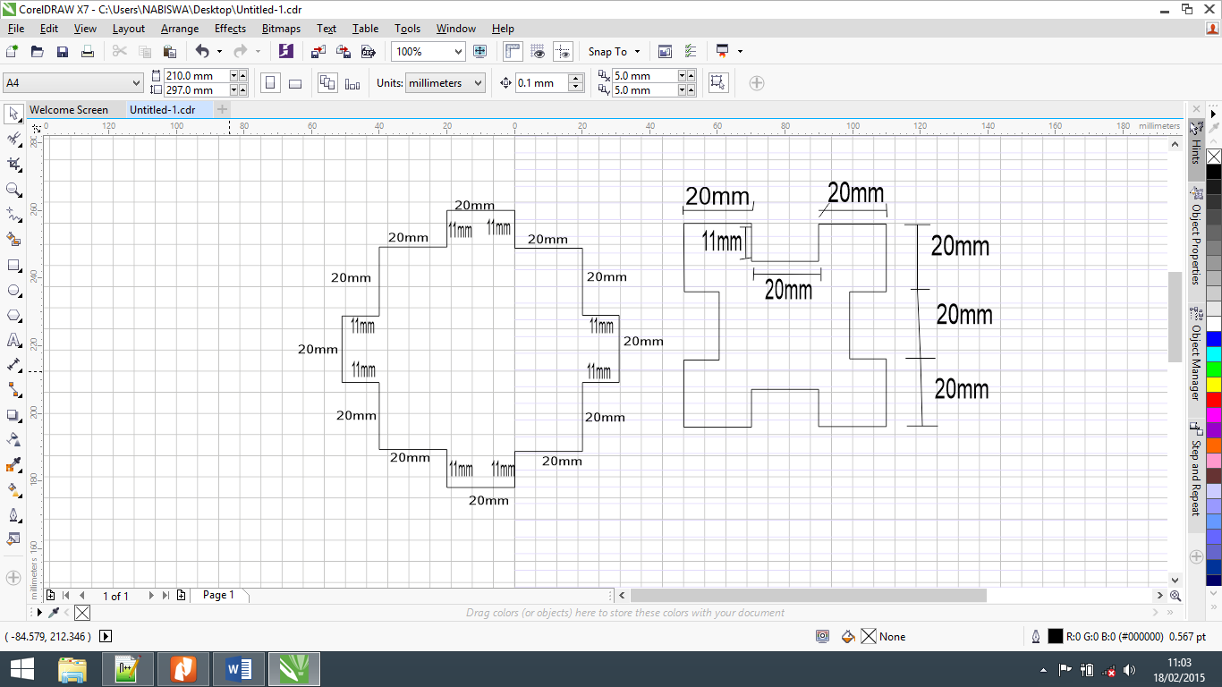Open the page width 210.0 mm dropdown arrow
The height and width of the screenshot is (687, 1222).
pyautogui.click(x=242, y=76)
